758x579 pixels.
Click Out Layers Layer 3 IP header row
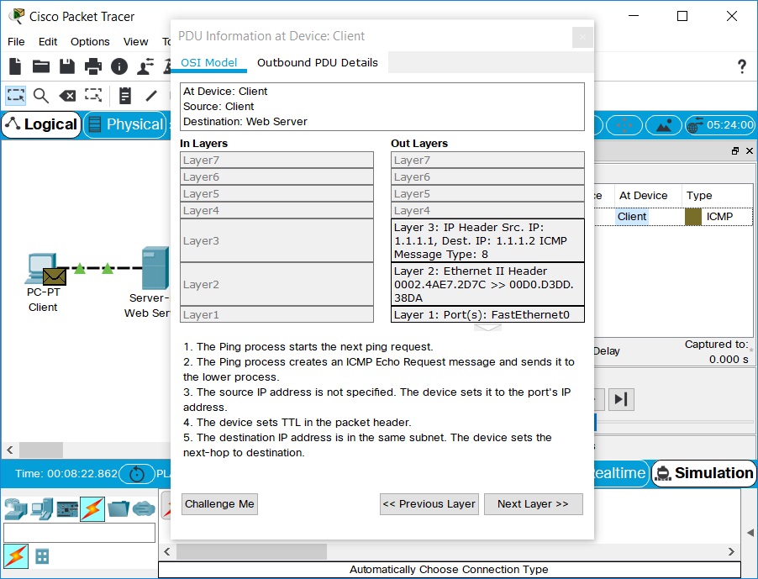click(x=487, y=240)
